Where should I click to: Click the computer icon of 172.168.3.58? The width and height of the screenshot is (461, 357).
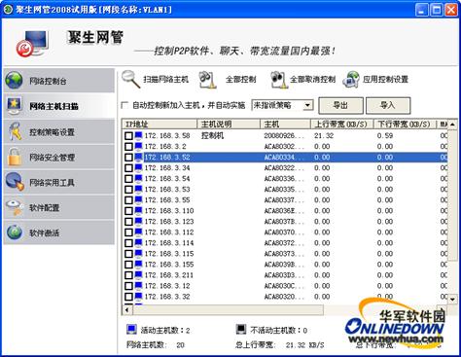click(138, 135)
